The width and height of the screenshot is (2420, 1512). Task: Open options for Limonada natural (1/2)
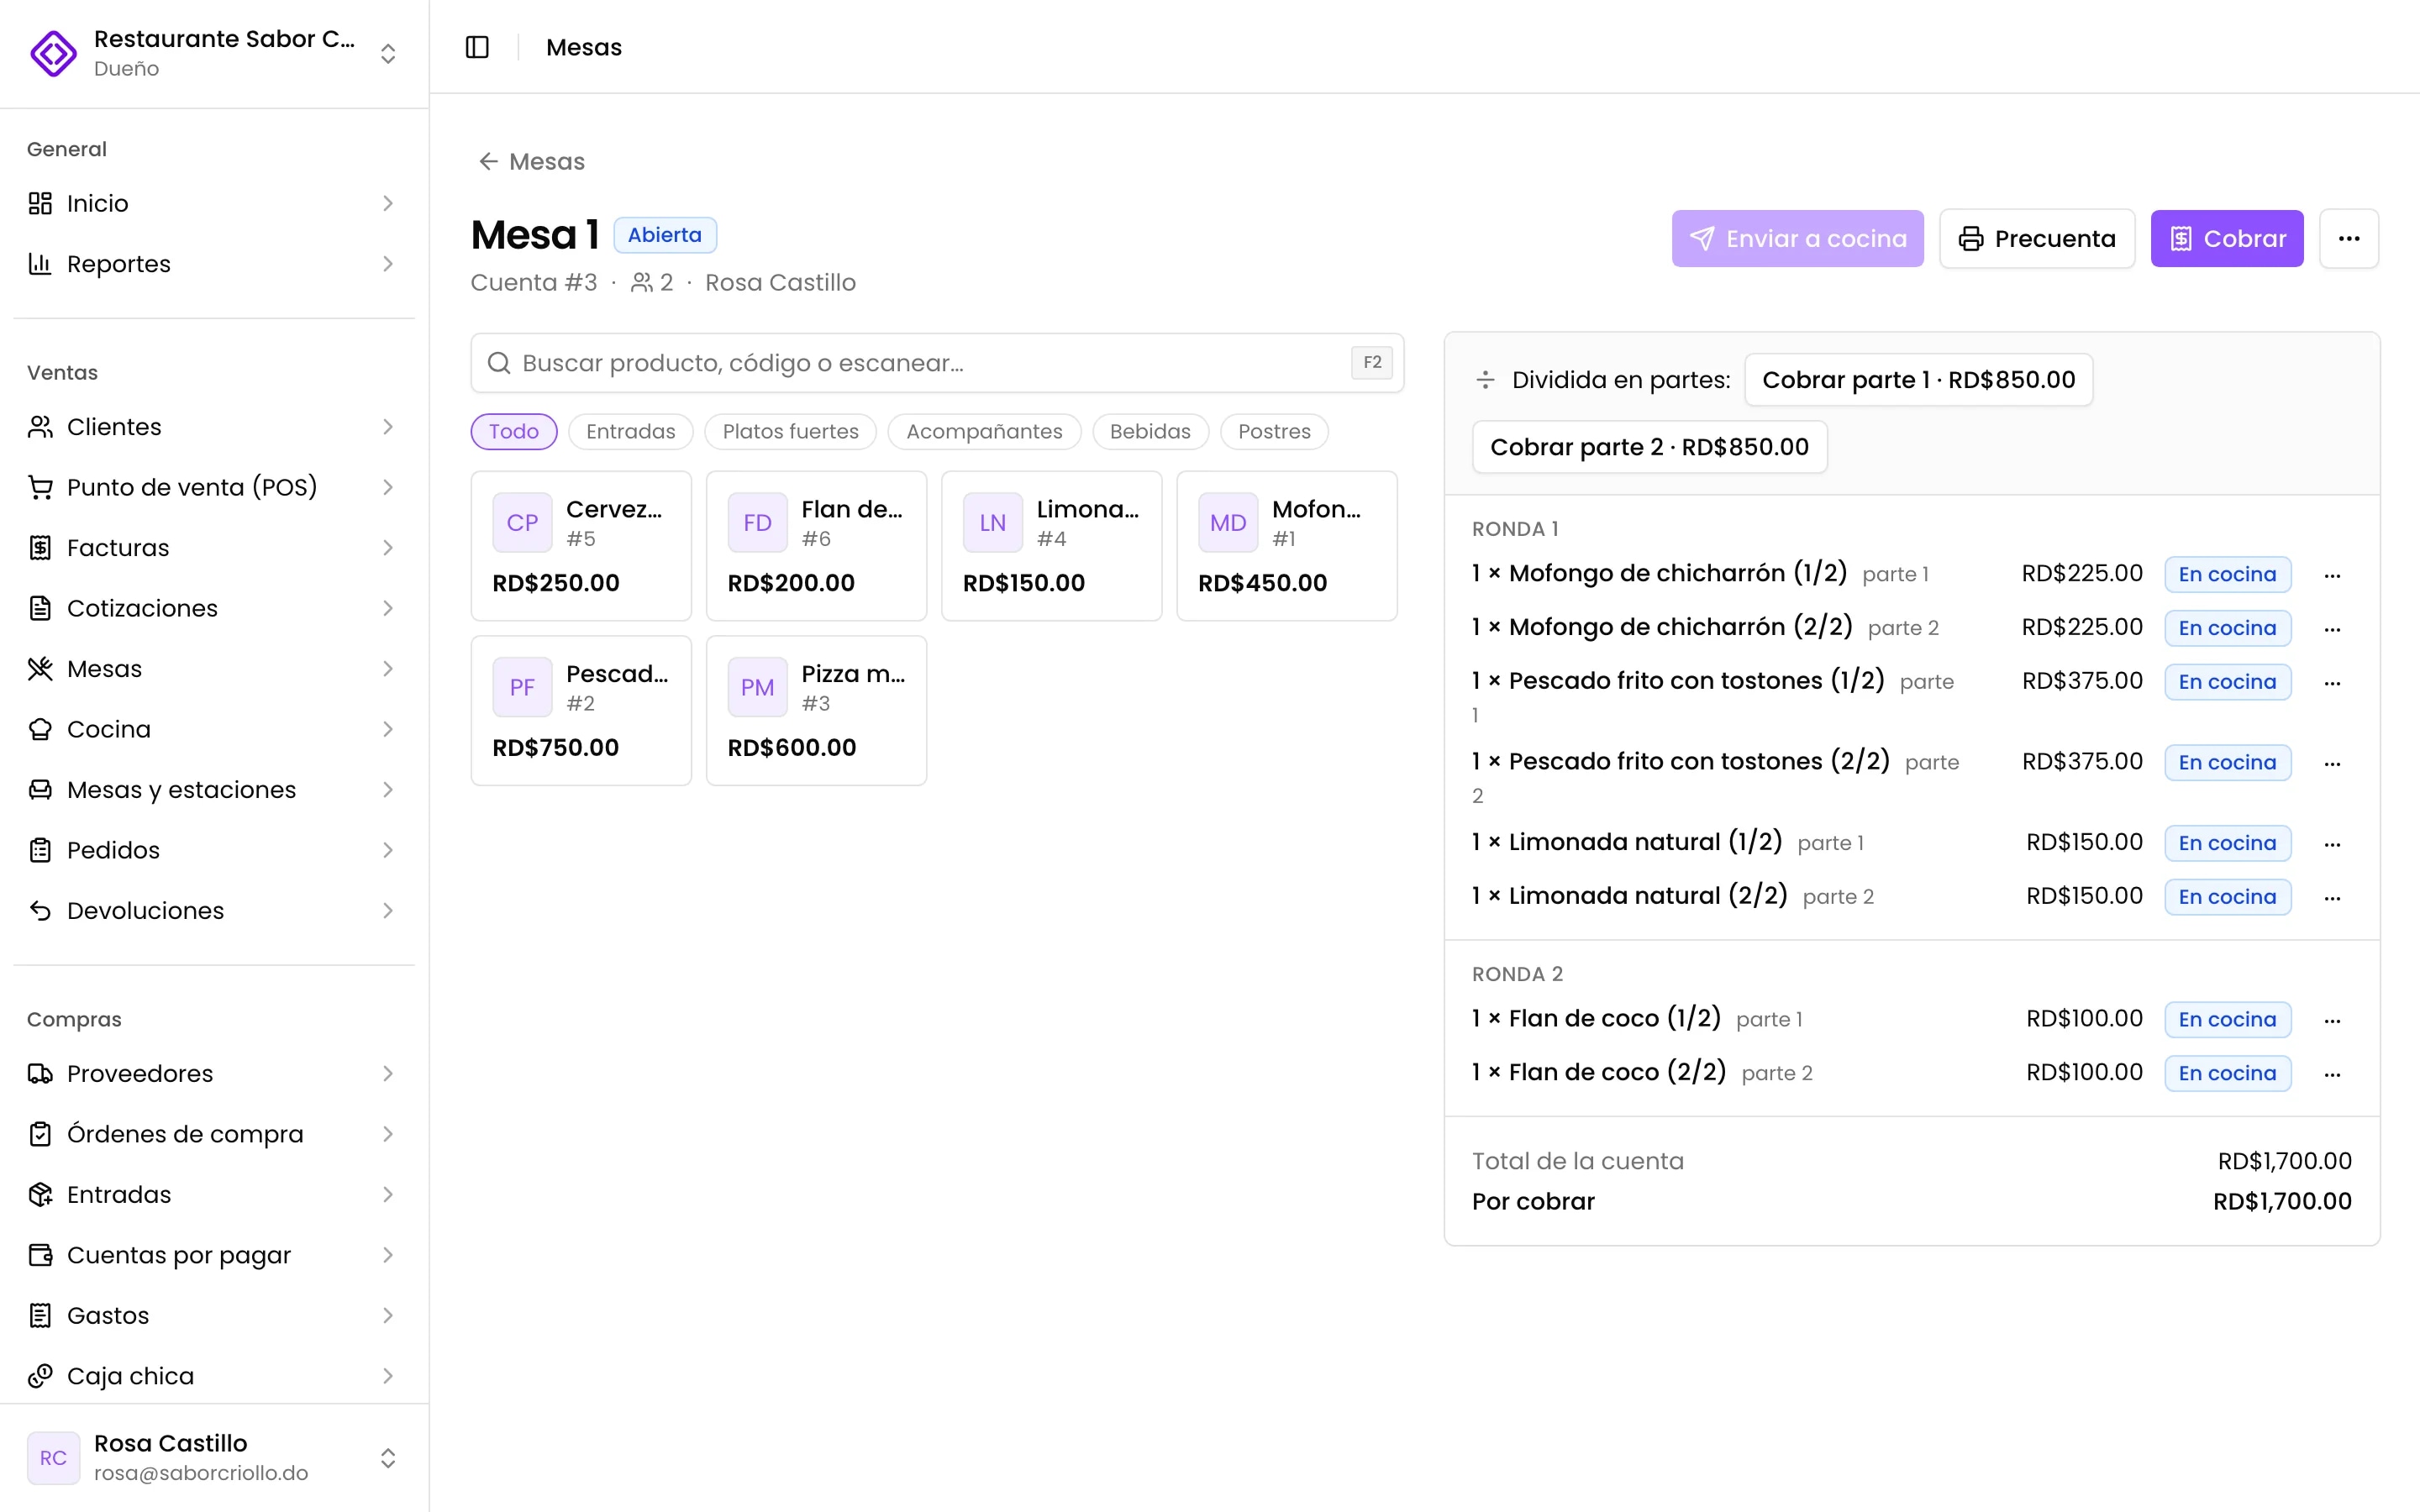click(x=2333, y=844)
